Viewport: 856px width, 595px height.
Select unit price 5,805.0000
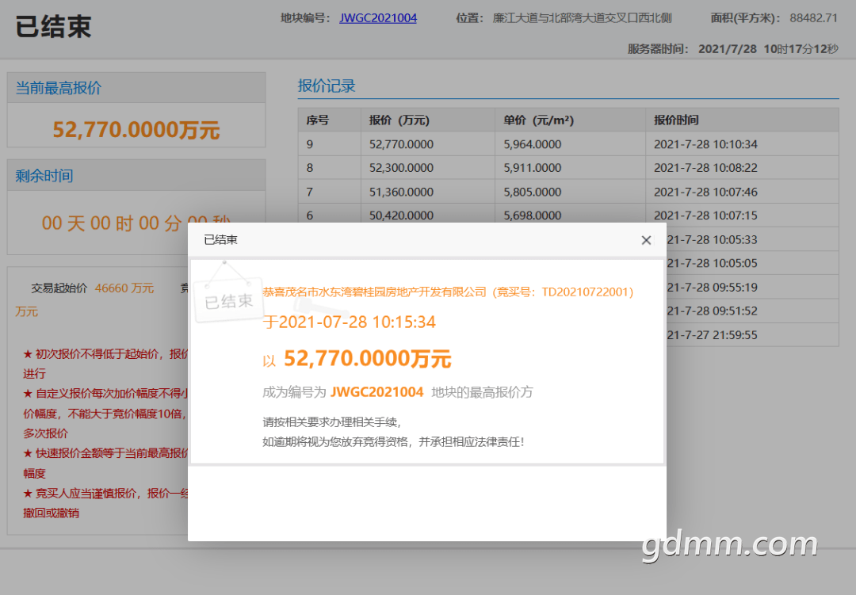(x=533, y=192)
